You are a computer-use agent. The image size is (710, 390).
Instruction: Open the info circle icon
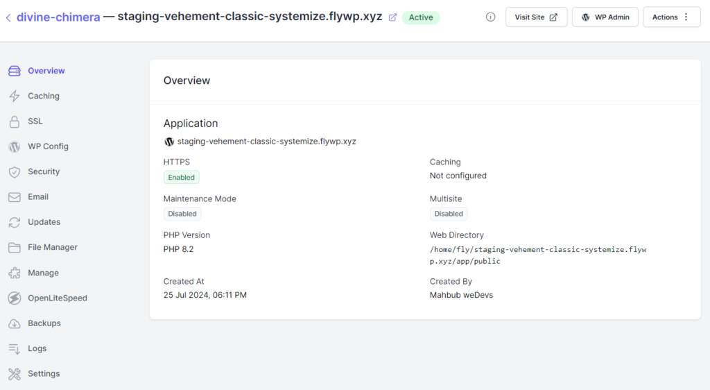490,17
